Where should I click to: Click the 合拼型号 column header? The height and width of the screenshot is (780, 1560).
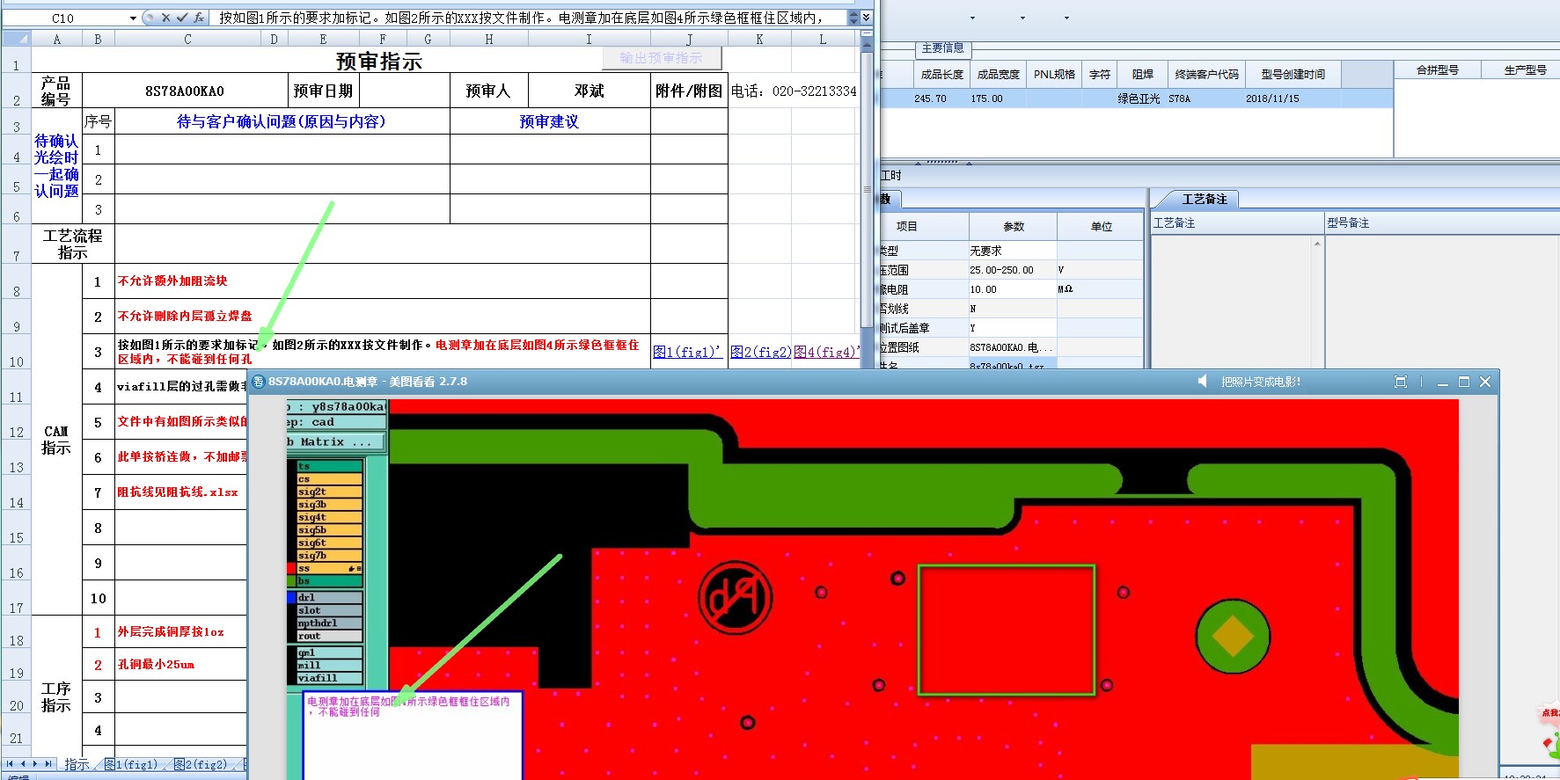tap(1437, 69)
